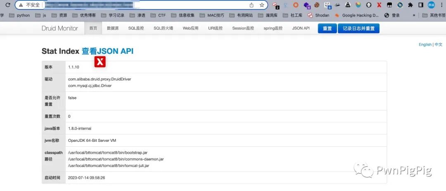The image size is (446, 191).
Task: Open the js bookmark folder
Action: [40, 15]
